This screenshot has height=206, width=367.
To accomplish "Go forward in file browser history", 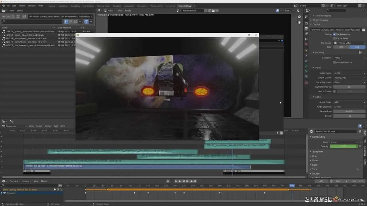I will click(x=9, y=17).
